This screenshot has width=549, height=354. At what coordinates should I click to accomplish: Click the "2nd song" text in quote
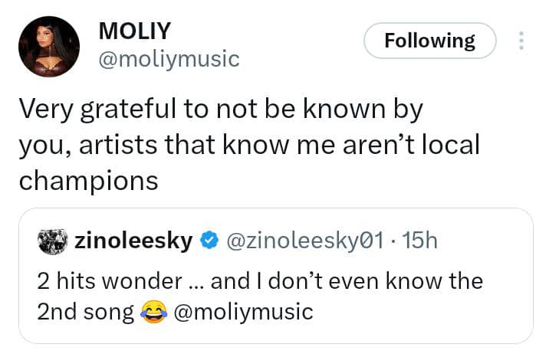click(x=84, y=311)
